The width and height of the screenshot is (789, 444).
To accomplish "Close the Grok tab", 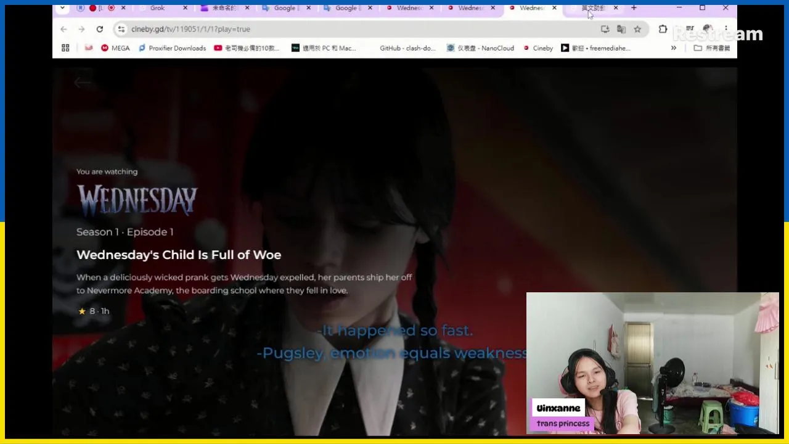I will tap(185, 8).
